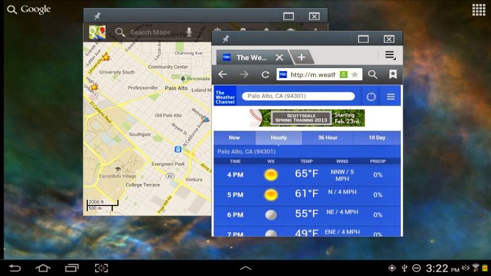The image size is (491, 276).
Task: Open browser search magnifier
Action: [373, 74]
